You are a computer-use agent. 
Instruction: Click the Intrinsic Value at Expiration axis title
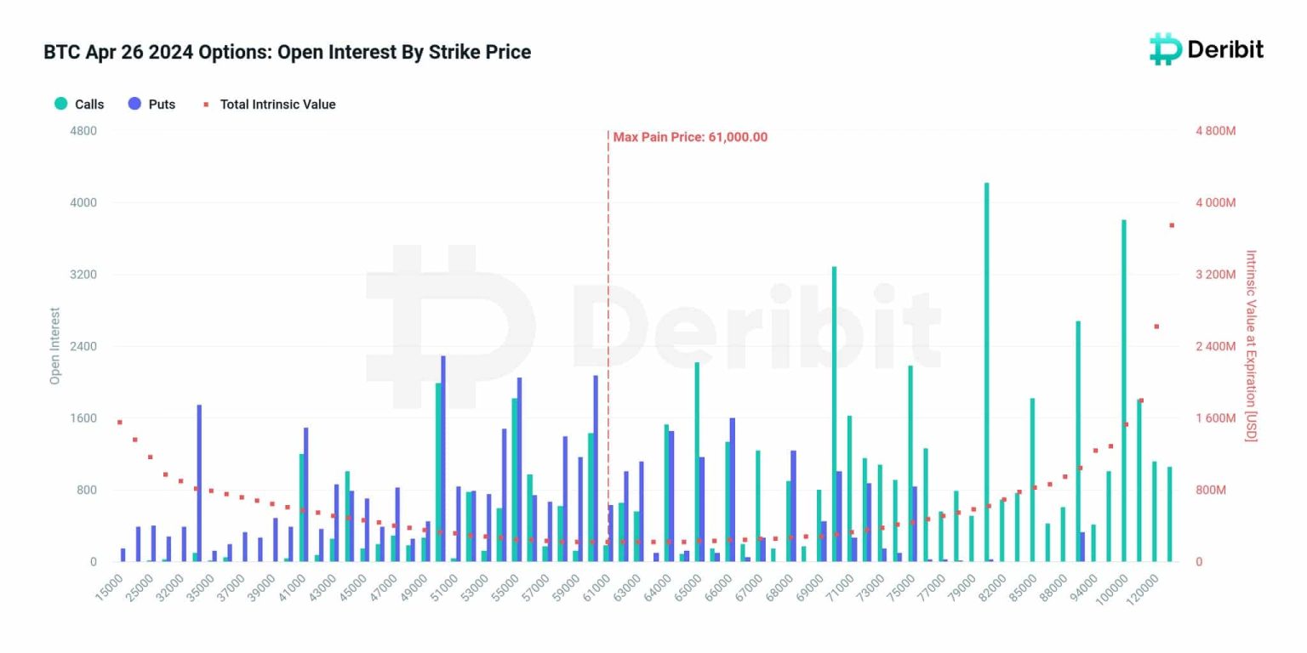(x=1250, y=345)
